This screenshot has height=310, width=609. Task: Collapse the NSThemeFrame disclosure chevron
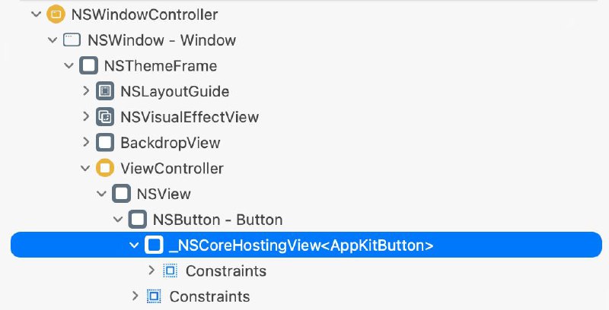(x=69, y=66)
